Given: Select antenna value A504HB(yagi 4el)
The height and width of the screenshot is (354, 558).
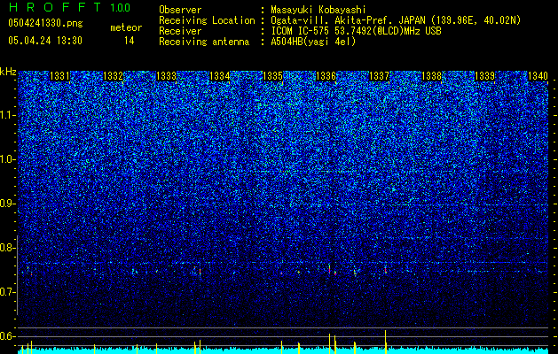Looking at the screenshot, I should tap(313, 42).
